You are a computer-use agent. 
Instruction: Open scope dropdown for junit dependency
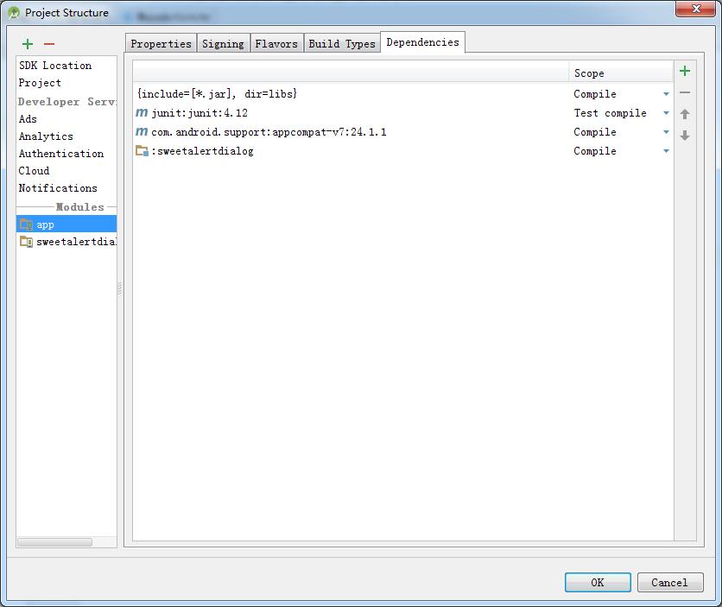pyautogui.click(x=666, y=113)
